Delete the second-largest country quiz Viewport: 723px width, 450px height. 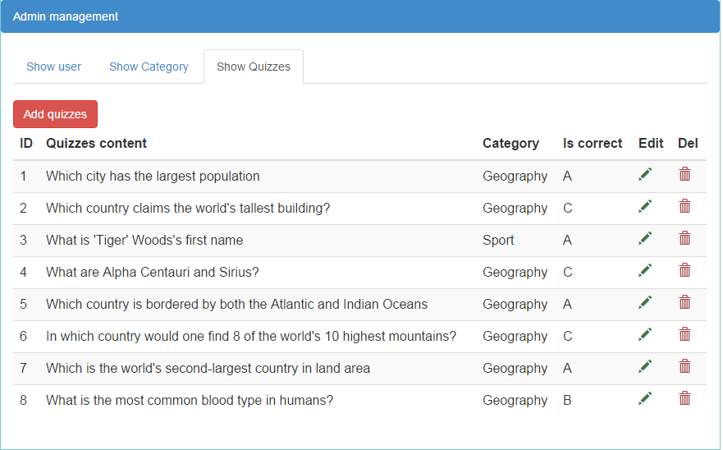click(x=684, y=366)
